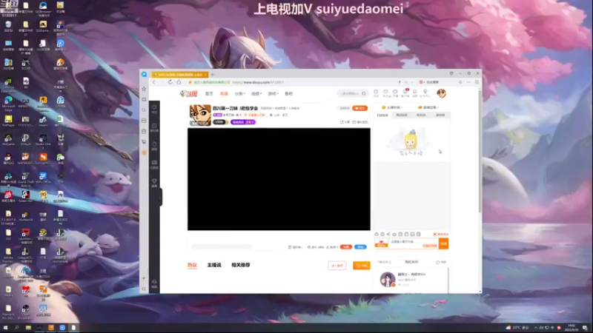Click the Douyu address bar URL
This screenshot has width=593, height=333.
pos(258,82)
